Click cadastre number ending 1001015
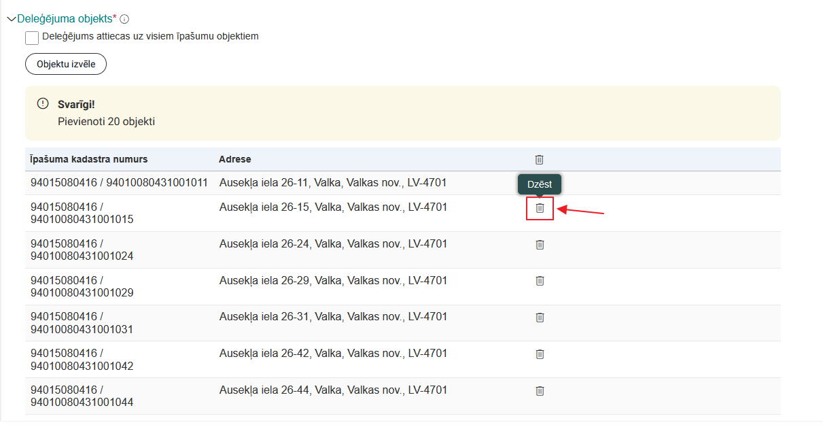The height and width of the screenshot is (425, 823). pyautogui.click(x=82, y=219)
